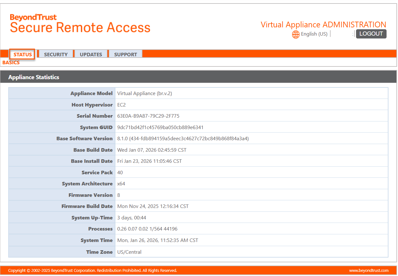398x276 pixels.
Task: Click the Serial Number row label
Action: click(x=95, y=116)
